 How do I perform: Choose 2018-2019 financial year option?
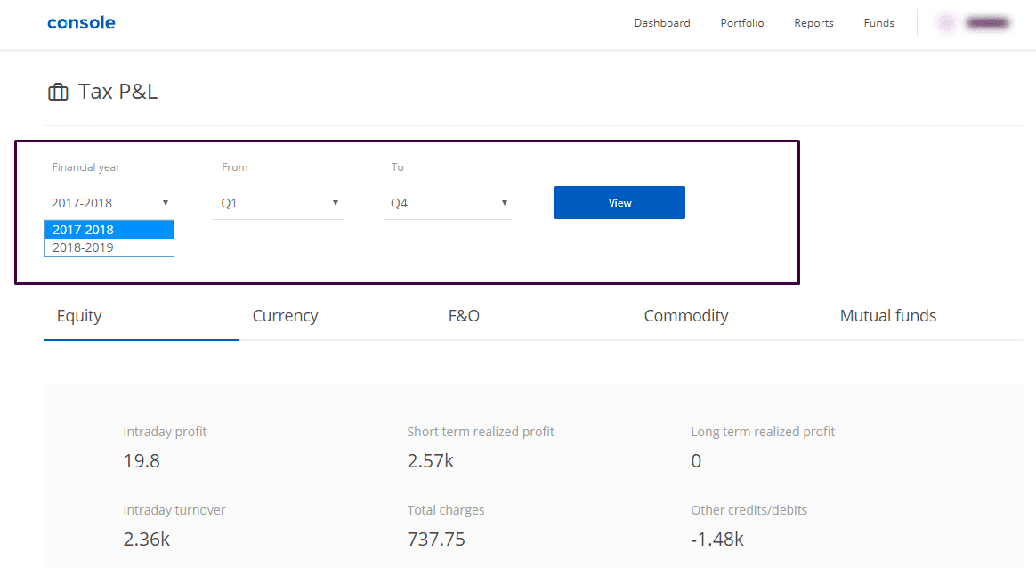pyautogui.click(x=109, y=247)
